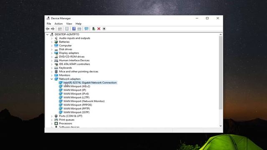
Task: Select WAN Miniport (Network Monitor)
Action: [x=84, y=101]
